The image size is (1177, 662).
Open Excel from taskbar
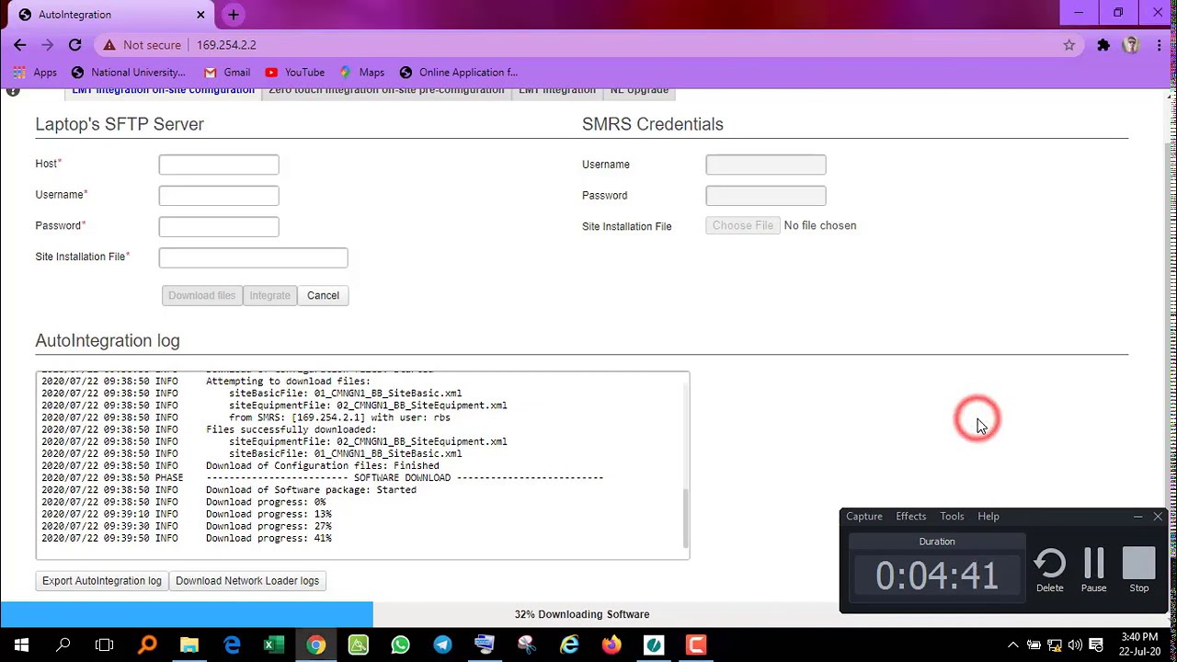click(x=274, y=645)
